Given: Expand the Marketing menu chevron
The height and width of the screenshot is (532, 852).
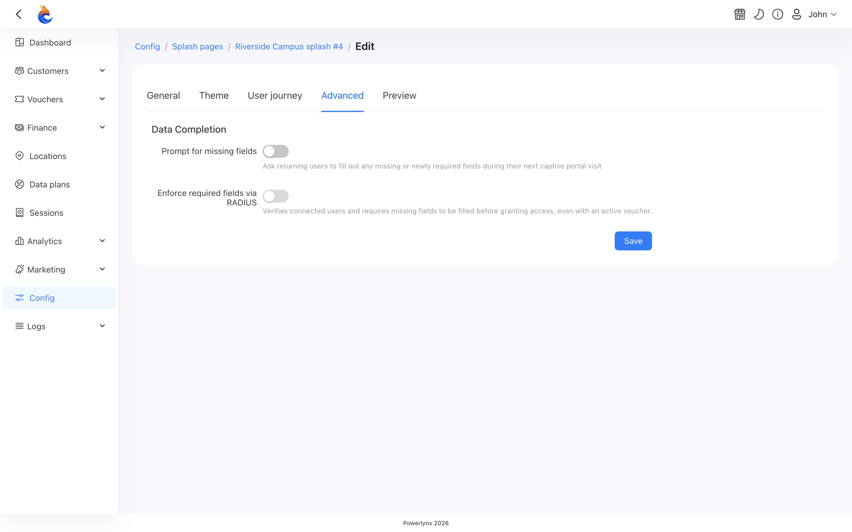Looking at the screenshot, I should pyautogui.click(x=102, y=269).
